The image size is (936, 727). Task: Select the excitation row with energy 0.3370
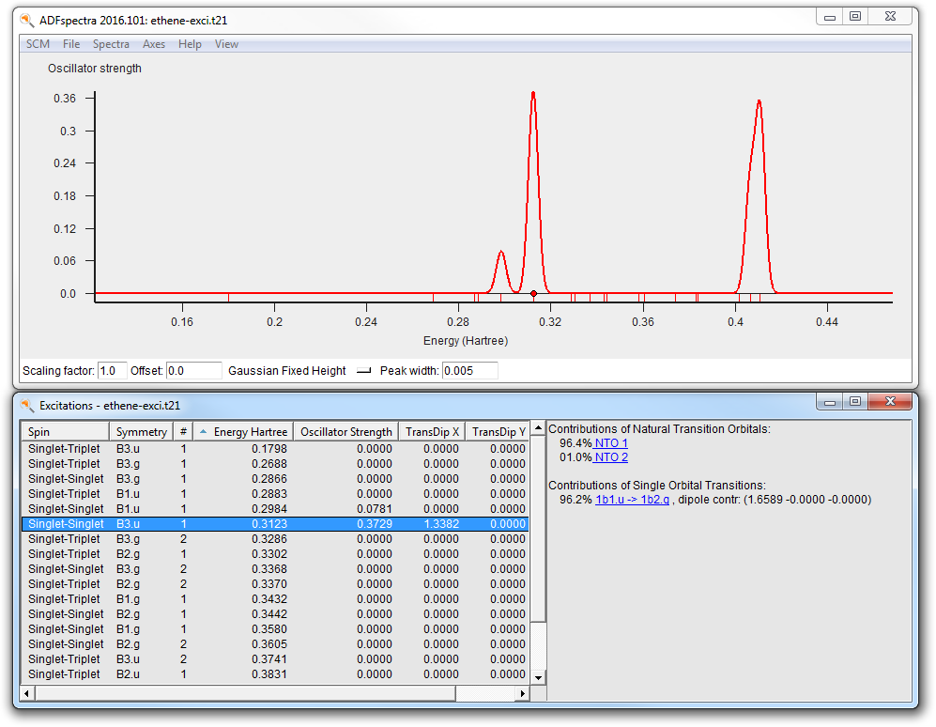[275, 583]
